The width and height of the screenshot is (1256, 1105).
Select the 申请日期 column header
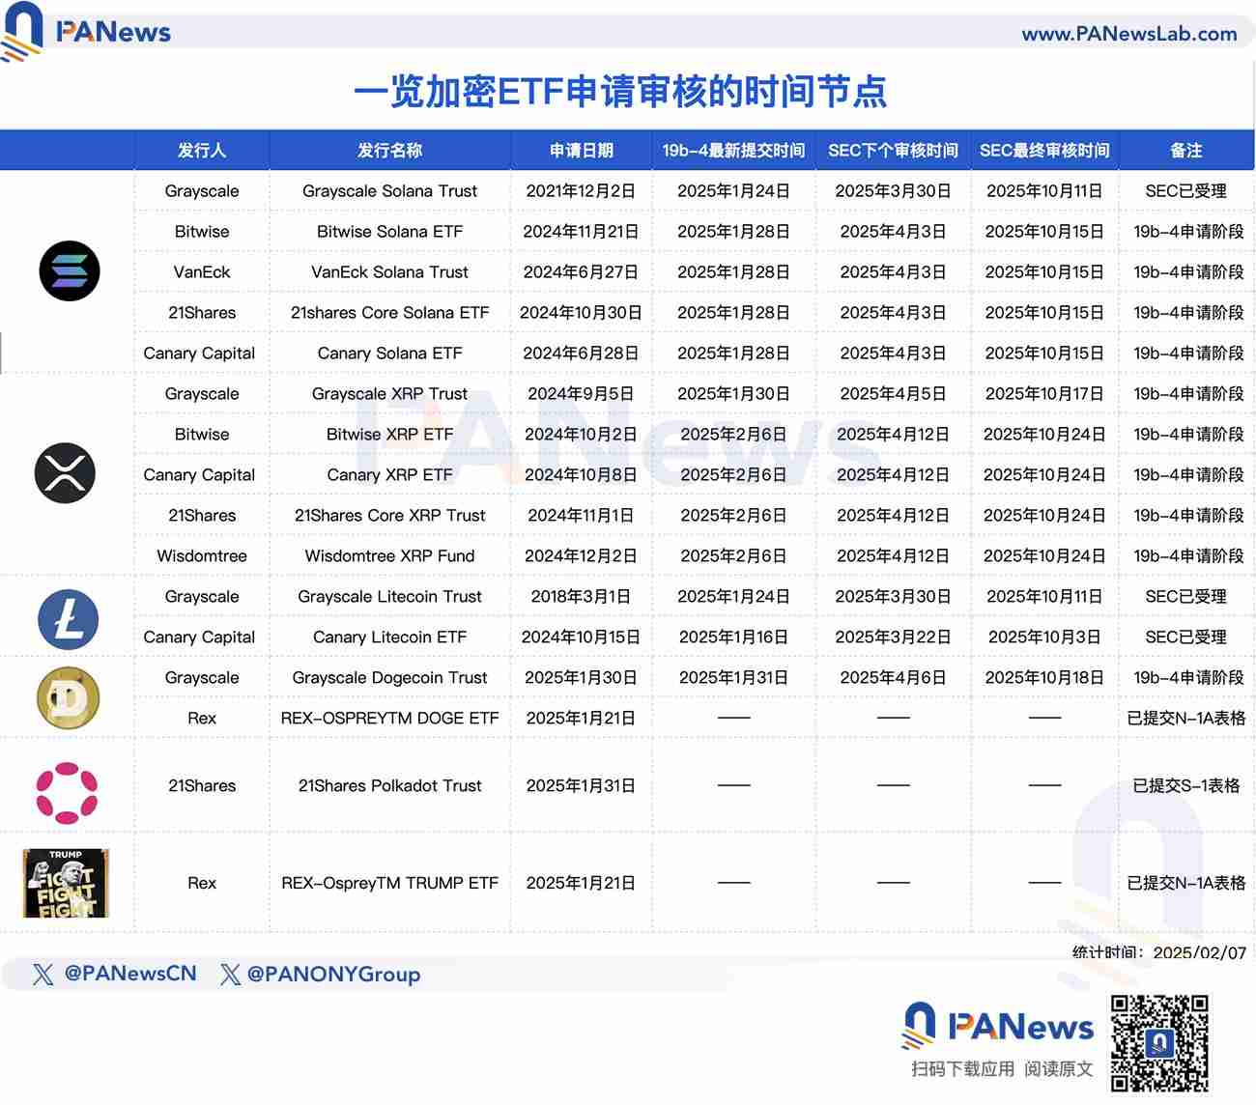(581, 151)
